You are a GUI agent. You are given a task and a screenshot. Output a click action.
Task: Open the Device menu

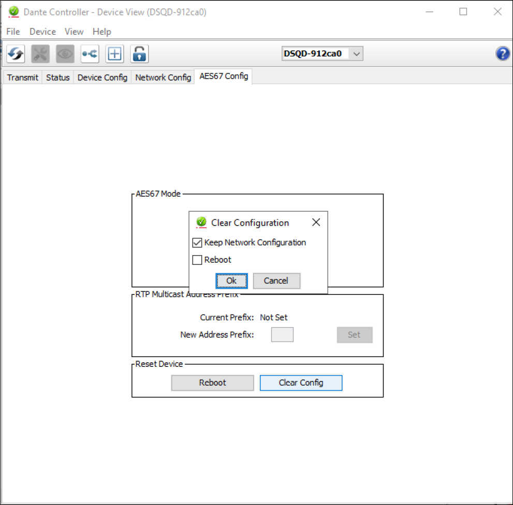click(x=42, y=32)
